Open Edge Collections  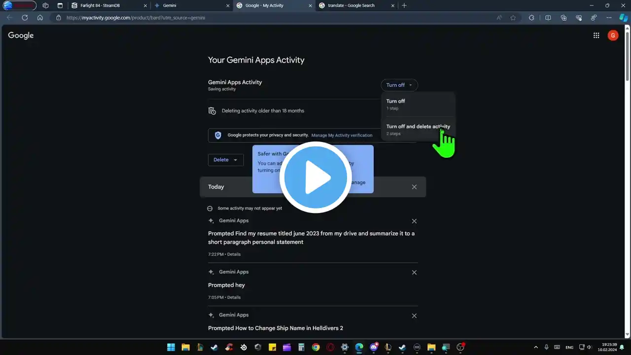click(x=563, y=18)
